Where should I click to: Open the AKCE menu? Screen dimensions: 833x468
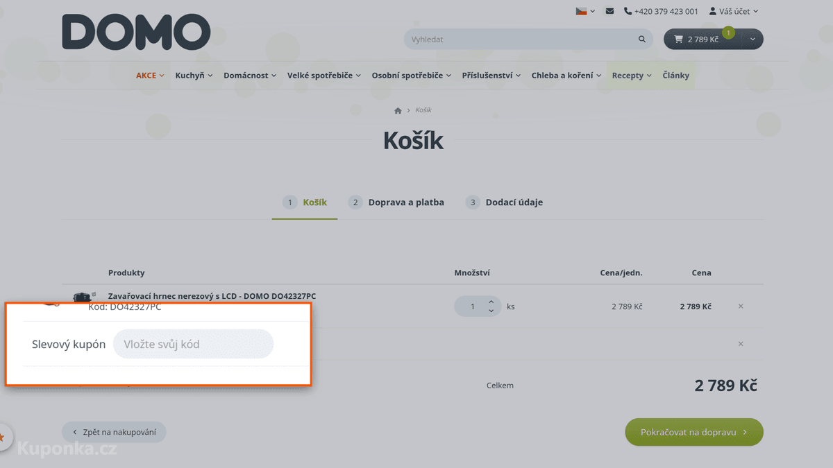tap(150, 76)
